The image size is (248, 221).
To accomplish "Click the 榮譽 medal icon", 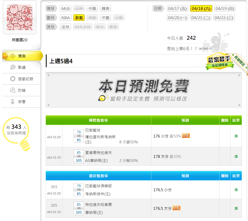I will tap(12, 102).
